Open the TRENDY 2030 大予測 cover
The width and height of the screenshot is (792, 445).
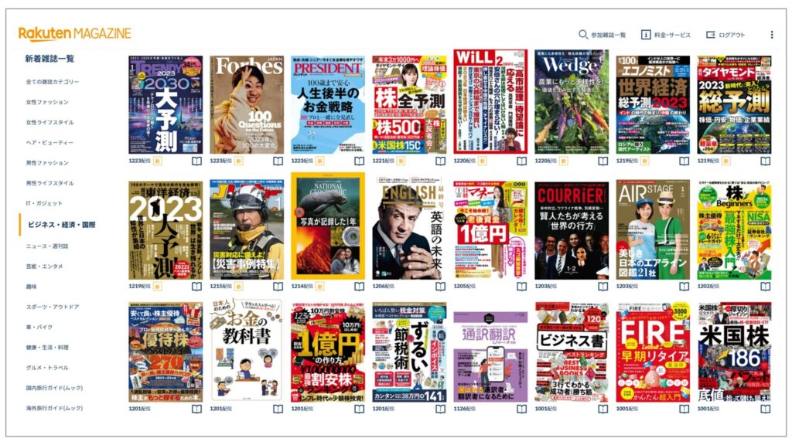point(166,104)
